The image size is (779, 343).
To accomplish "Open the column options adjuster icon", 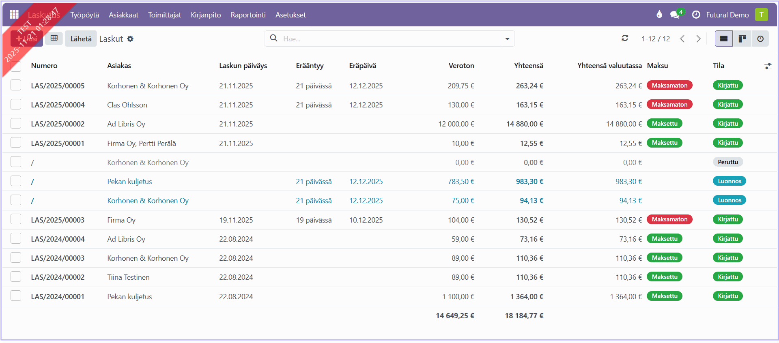I will 768,66.
